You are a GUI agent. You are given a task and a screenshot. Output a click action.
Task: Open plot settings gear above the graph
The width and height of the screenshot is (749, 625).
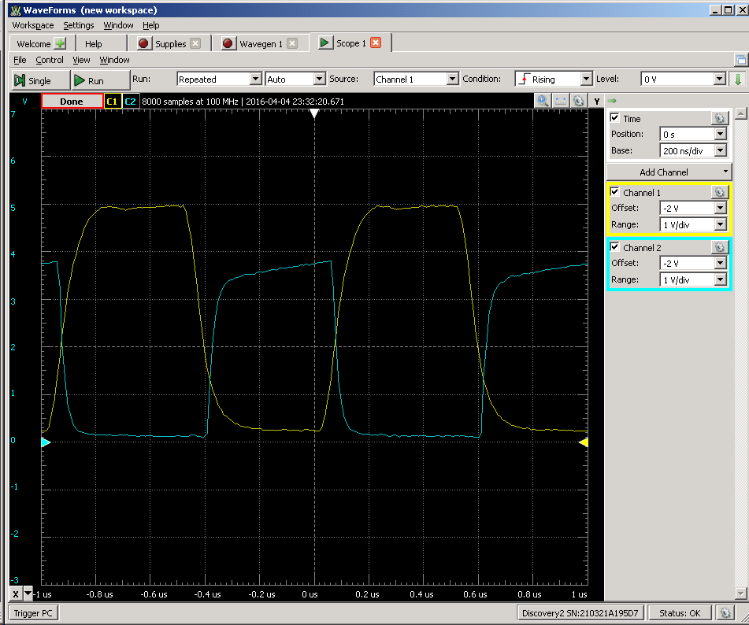tap(579, 101)
